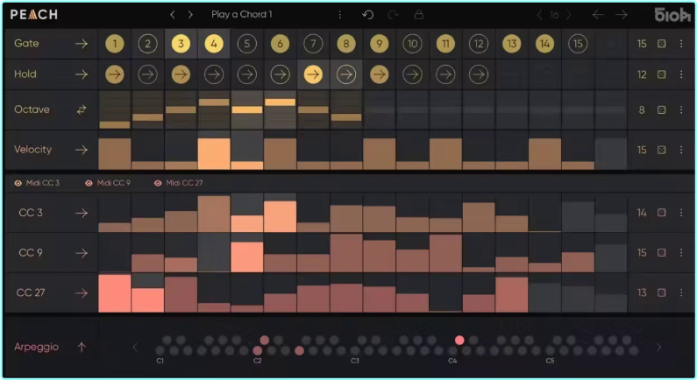Click the Arpeggio up-arrow direction icon
Image resolution: width=697 pixels, height=380 pixels.
coord(82,347)
